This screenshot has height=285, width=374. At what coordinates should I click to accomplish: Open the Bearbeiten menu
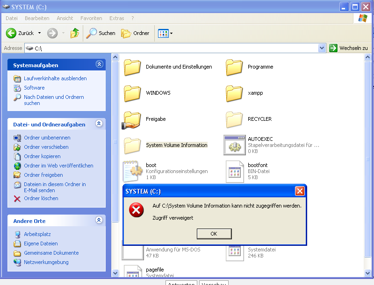pos(37,18)
